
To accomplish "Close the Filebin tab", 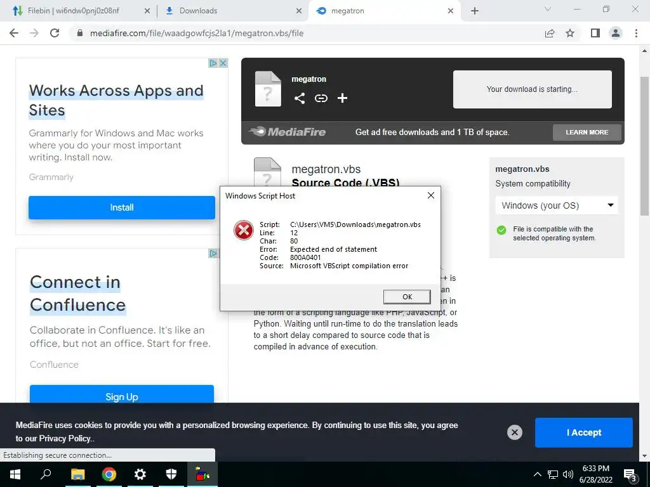I will [x=147, y=11].
